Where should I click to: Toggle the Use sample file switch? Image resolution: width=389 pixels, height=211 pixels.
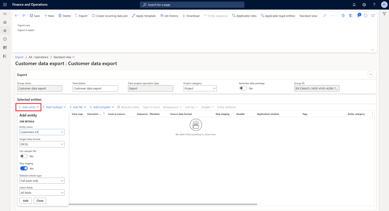click(x=24, y=156)
